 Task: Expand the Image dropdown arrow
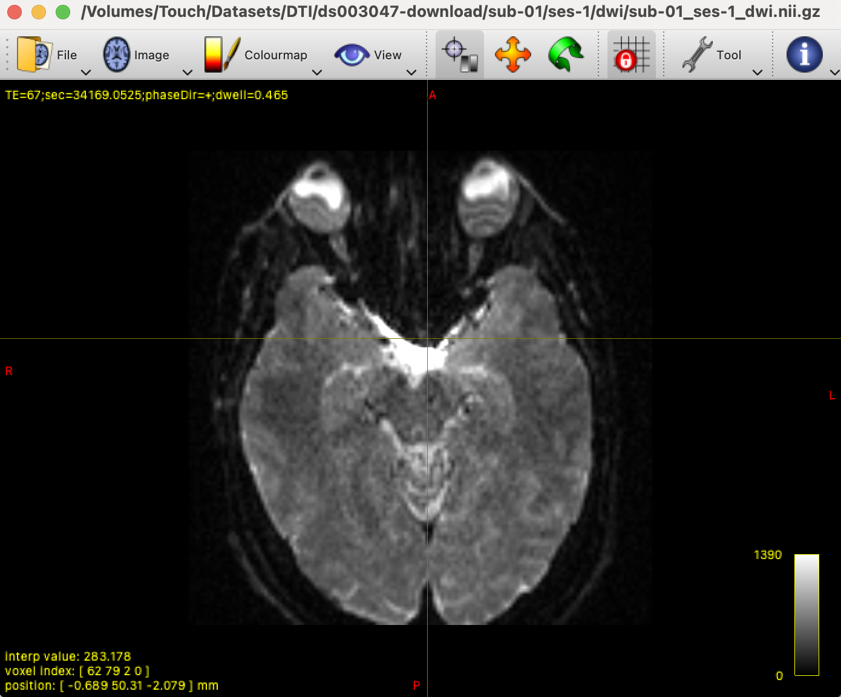pyautogui.click(x=188, y=72)
